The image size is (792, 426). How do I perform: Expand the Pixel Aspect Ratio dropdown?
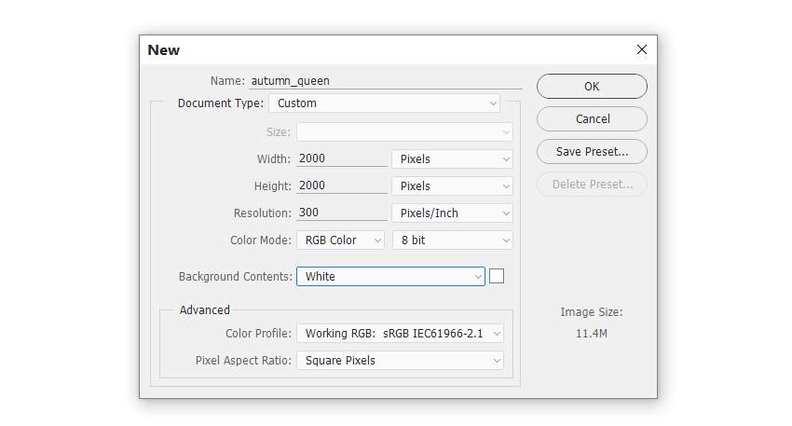(x=400, y=361)
